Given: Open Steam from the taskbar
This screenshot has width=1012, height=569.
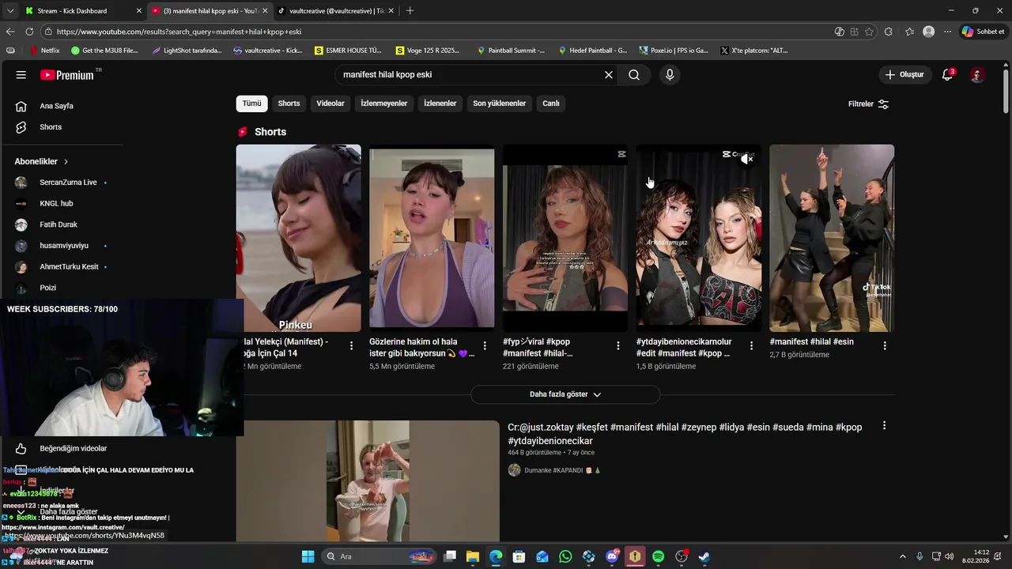Looking at the screenshot, I should 704,556.
